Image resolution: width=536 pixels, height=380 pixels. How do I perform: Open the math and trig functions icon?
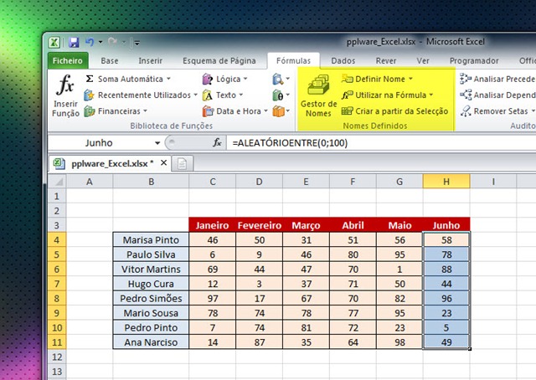point(281,95)
